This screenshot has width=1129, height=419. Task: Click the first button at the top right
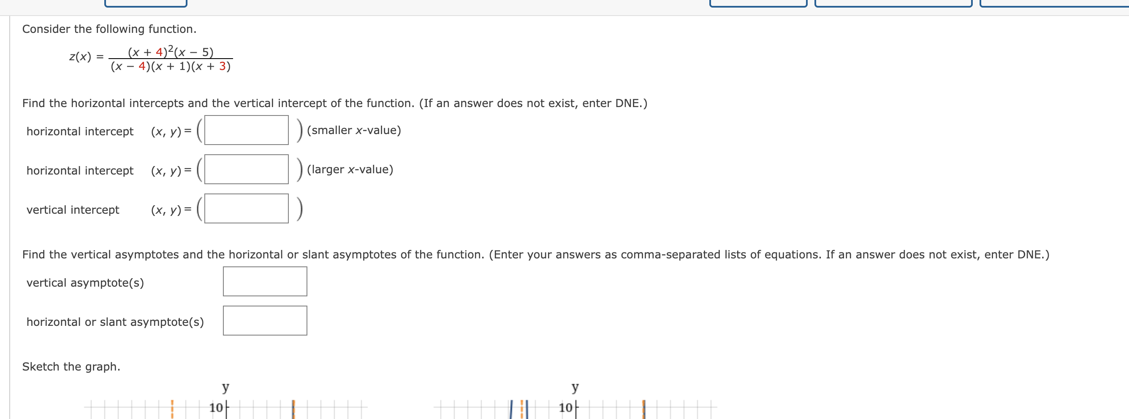758,3
